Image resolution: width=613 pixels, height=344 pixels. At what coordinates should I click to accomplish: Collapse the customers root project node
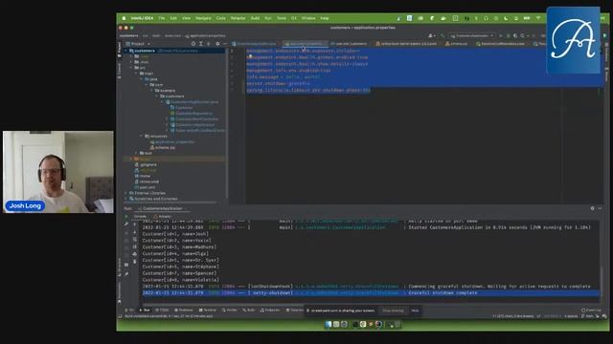coord(125,51)
